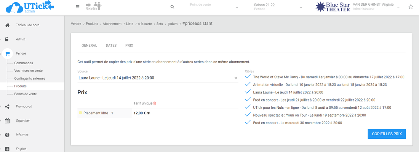Uncheck Animation virtuelle target

click(x=247, y=84)
